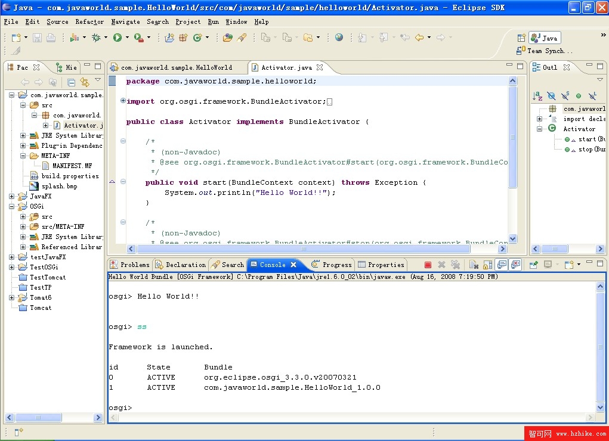Screen dimensions: 609x441
Task: Close the Activator.java editor tab
Action: (320, 67)
